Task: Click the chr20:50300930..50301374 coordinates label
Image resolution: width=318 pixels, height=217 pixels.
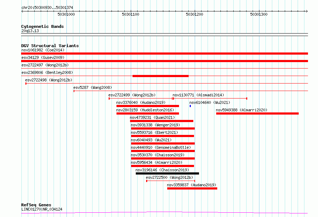Action: point(47,7)
